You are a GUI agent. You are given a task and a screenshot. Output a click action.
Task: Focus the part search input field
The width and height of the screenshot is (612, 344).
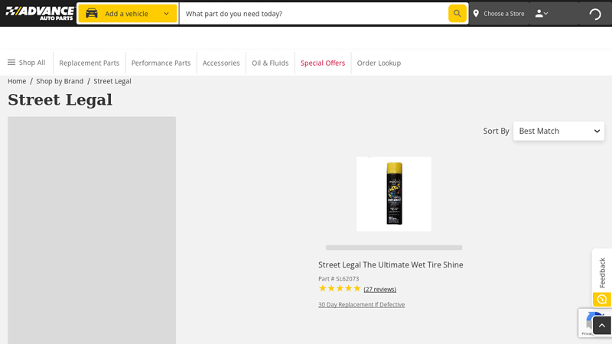[314, 14]
